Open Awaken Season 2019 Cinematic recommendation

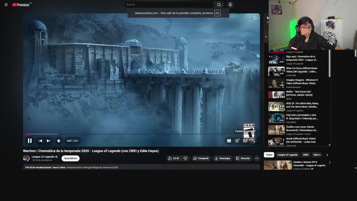(310, 164)
